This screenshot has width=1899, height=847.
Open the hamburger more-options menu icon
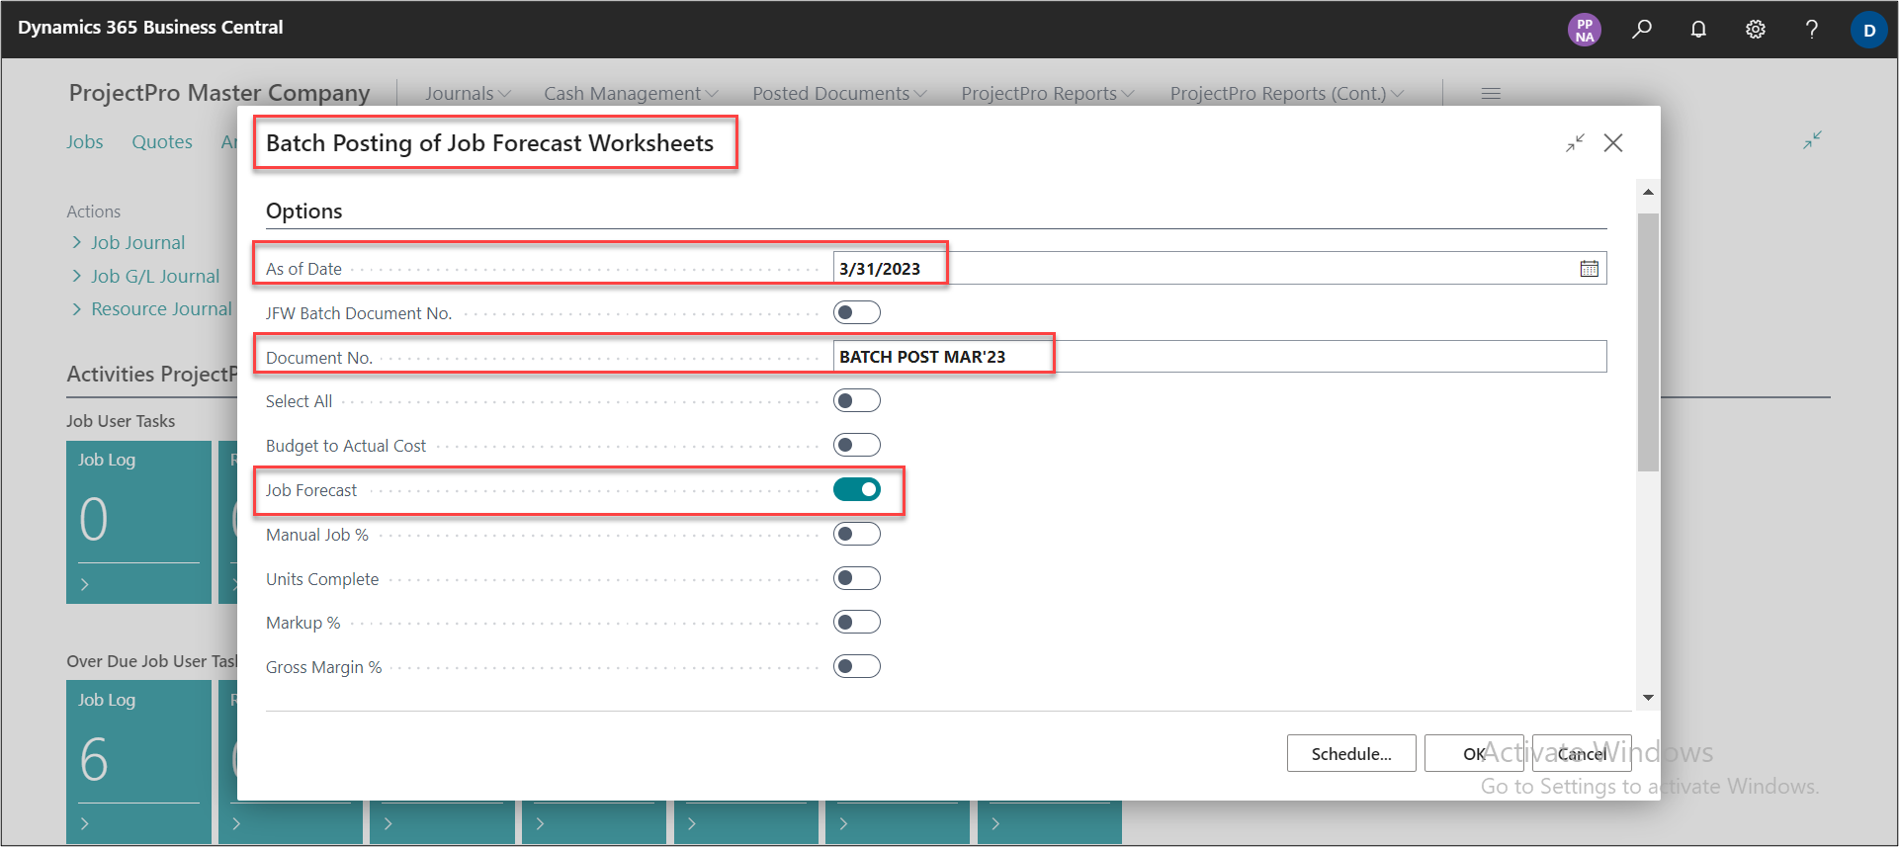(1491, 94)
